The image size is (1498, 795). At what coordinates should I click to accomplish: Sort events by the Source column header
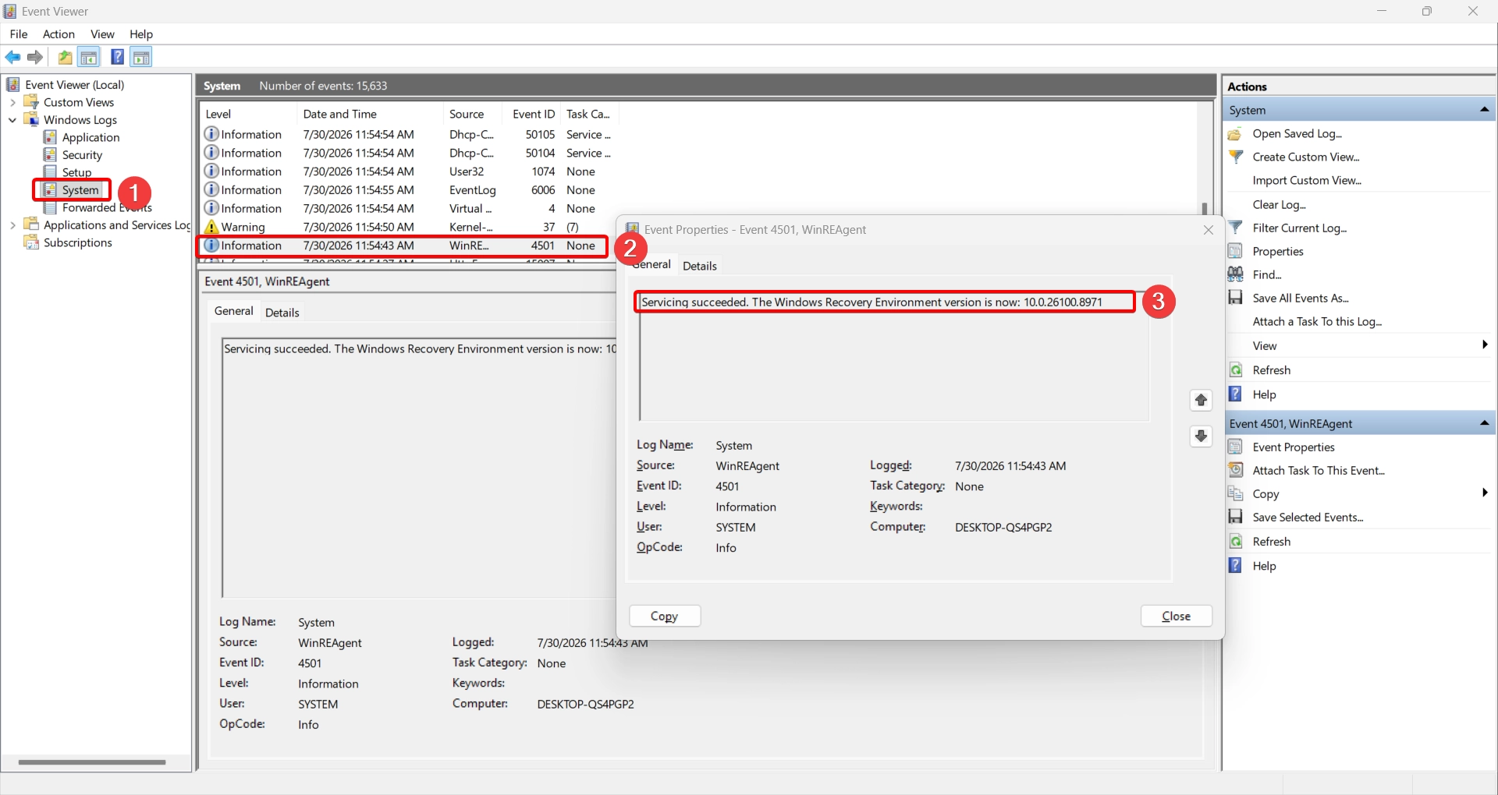click(474, 114)
